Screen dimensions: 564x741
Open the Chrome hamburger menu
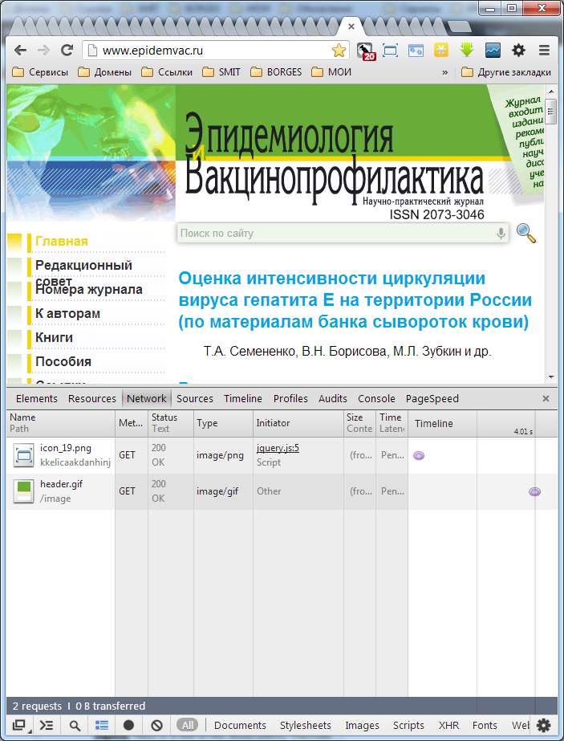tap(544, 50)
